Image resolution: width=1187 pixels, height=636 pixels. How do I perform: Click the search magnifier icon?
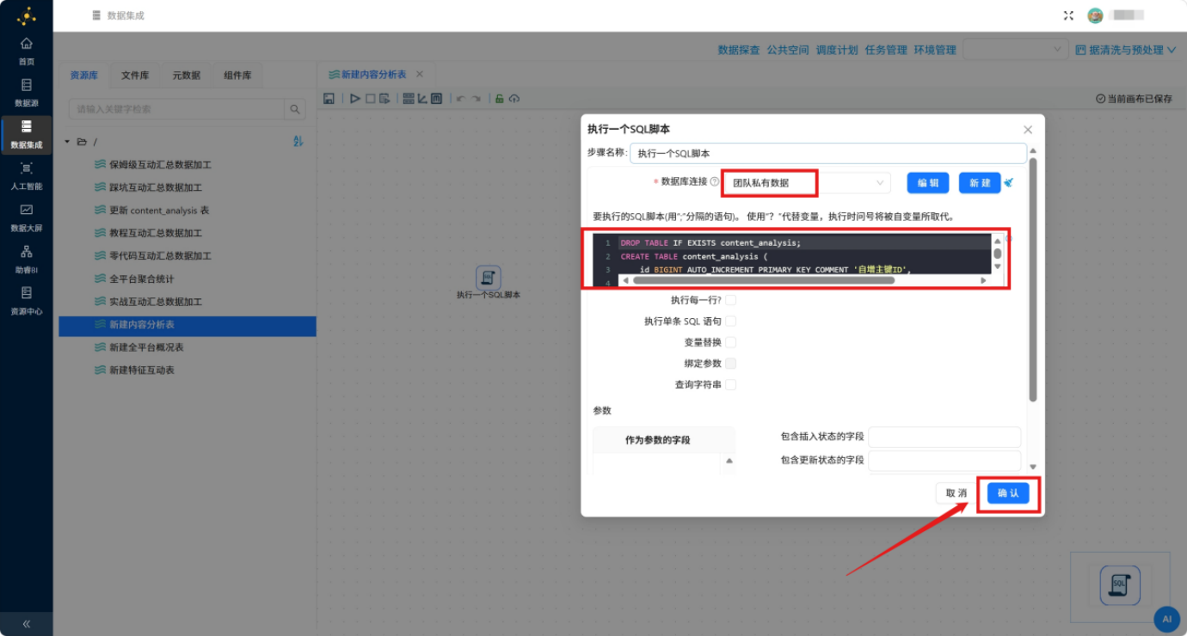coord(295,109)
